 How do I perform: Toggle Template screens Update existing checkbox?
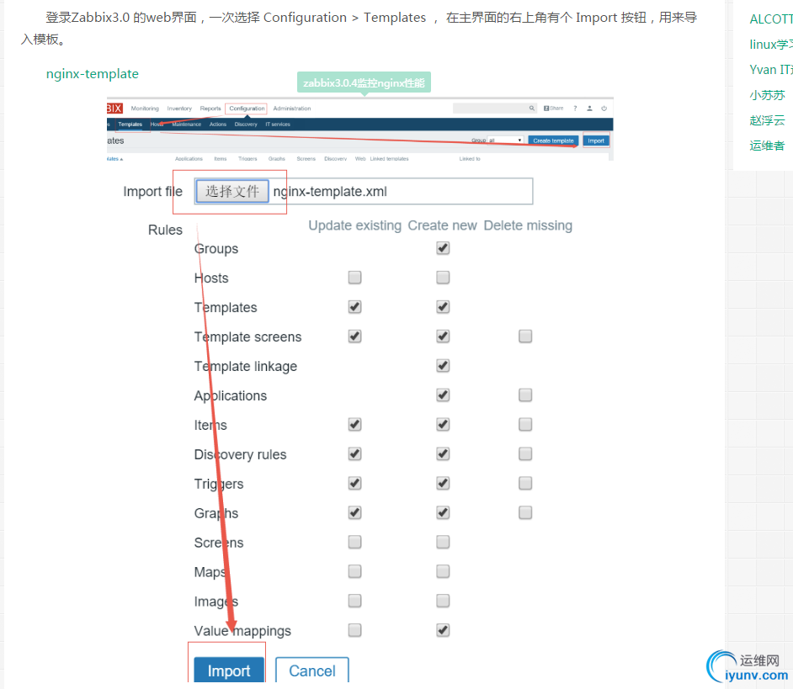point(355,337)
